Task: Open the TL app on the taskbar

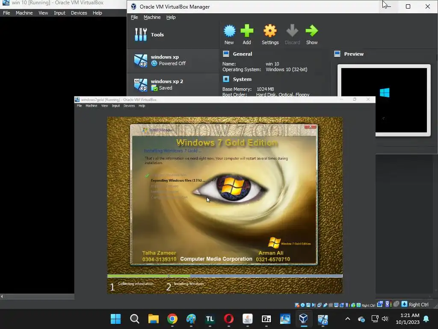Action: (x=210, y=319)
